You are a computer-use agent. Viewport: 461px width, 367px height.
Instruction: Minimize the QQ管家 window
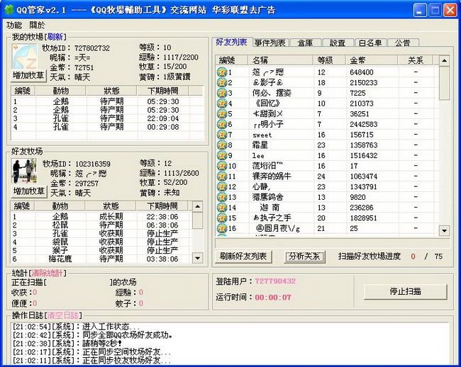[420, 11]
